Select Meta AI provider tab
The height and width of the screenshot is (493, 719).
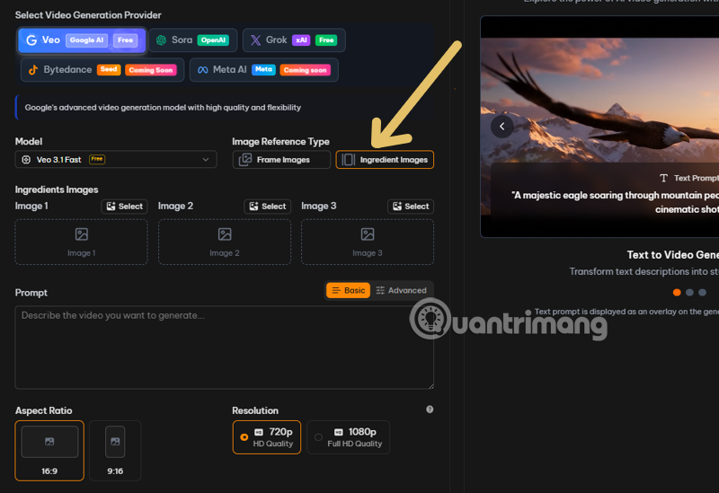[264, 70]
